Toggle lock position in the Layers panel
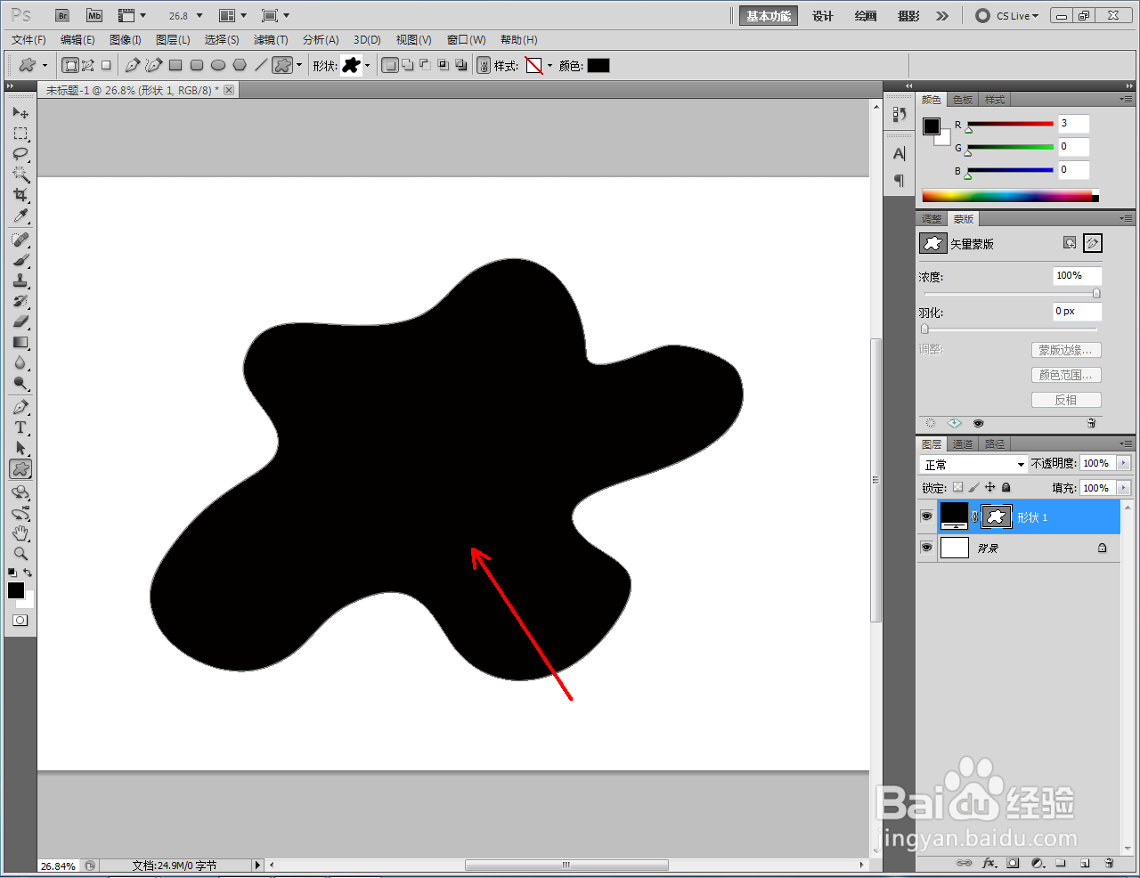Image resolution: width=1140 pixels, height=878 pixels. coord(989,487)
